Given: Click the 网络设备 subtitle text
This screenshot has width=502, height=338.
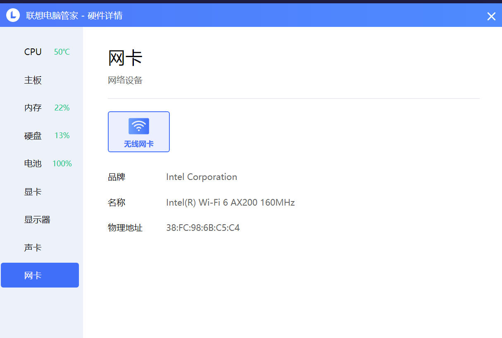Looking at the screenshot, I should (x=125, y=80).
